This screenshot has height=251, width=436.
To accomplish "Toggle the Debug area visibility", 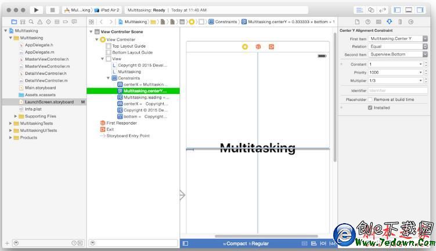I will (x=409, y=10).
